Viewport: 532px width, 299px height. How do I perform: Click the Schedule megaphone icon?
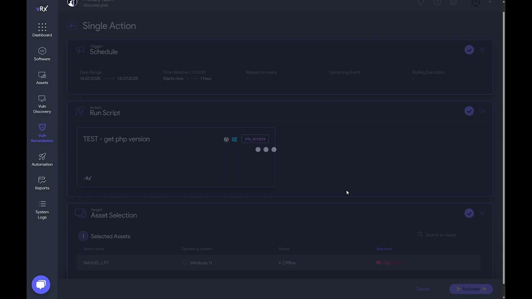point(80,50)
